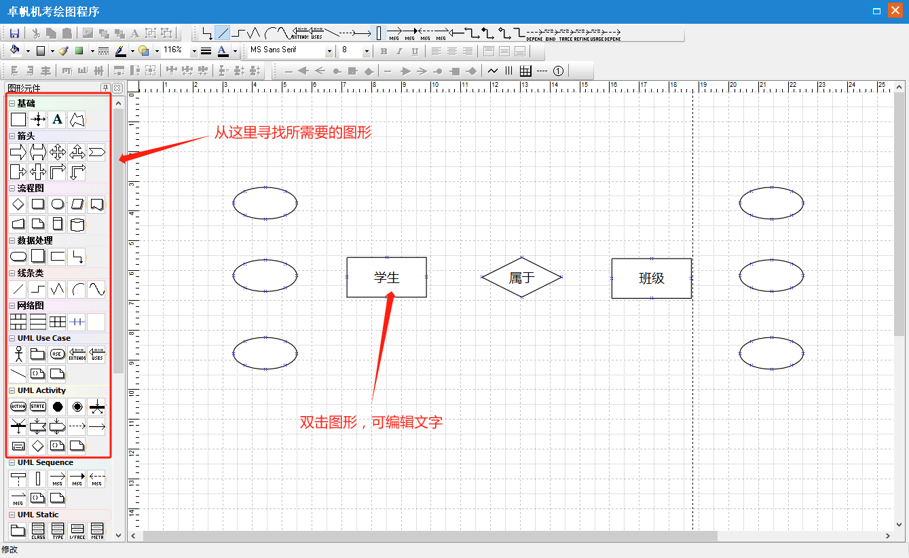The image size is (909, 558).
Task: Select the four-way arrow shape
Action: click(58, 152)
